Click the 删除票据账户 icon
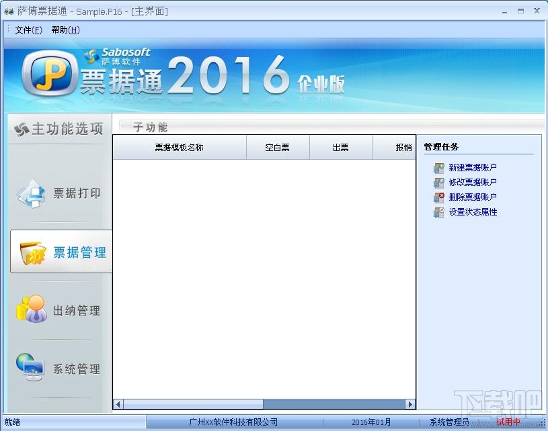 point(438,197)
